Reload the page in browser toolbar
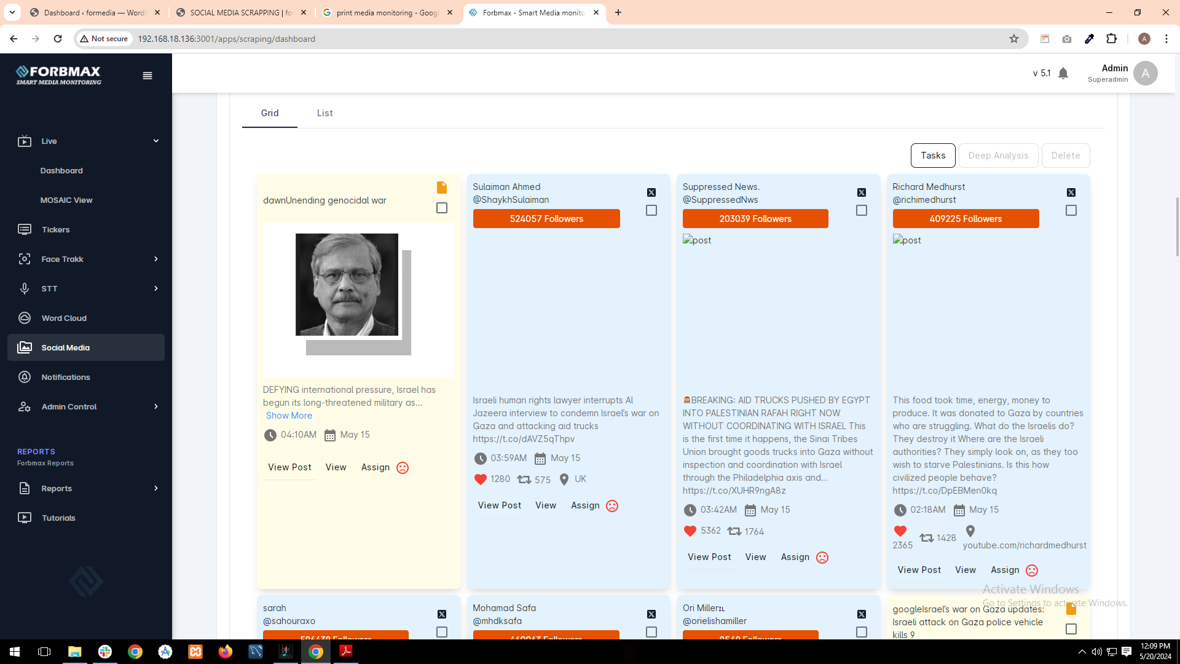This screenshot has height=664, width=1180. pyautogui.click(x=58, y=39)
